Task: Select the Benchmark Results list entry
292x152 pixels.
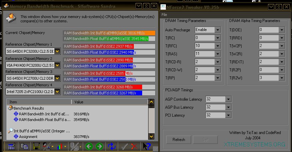Action: pos(29,108)
